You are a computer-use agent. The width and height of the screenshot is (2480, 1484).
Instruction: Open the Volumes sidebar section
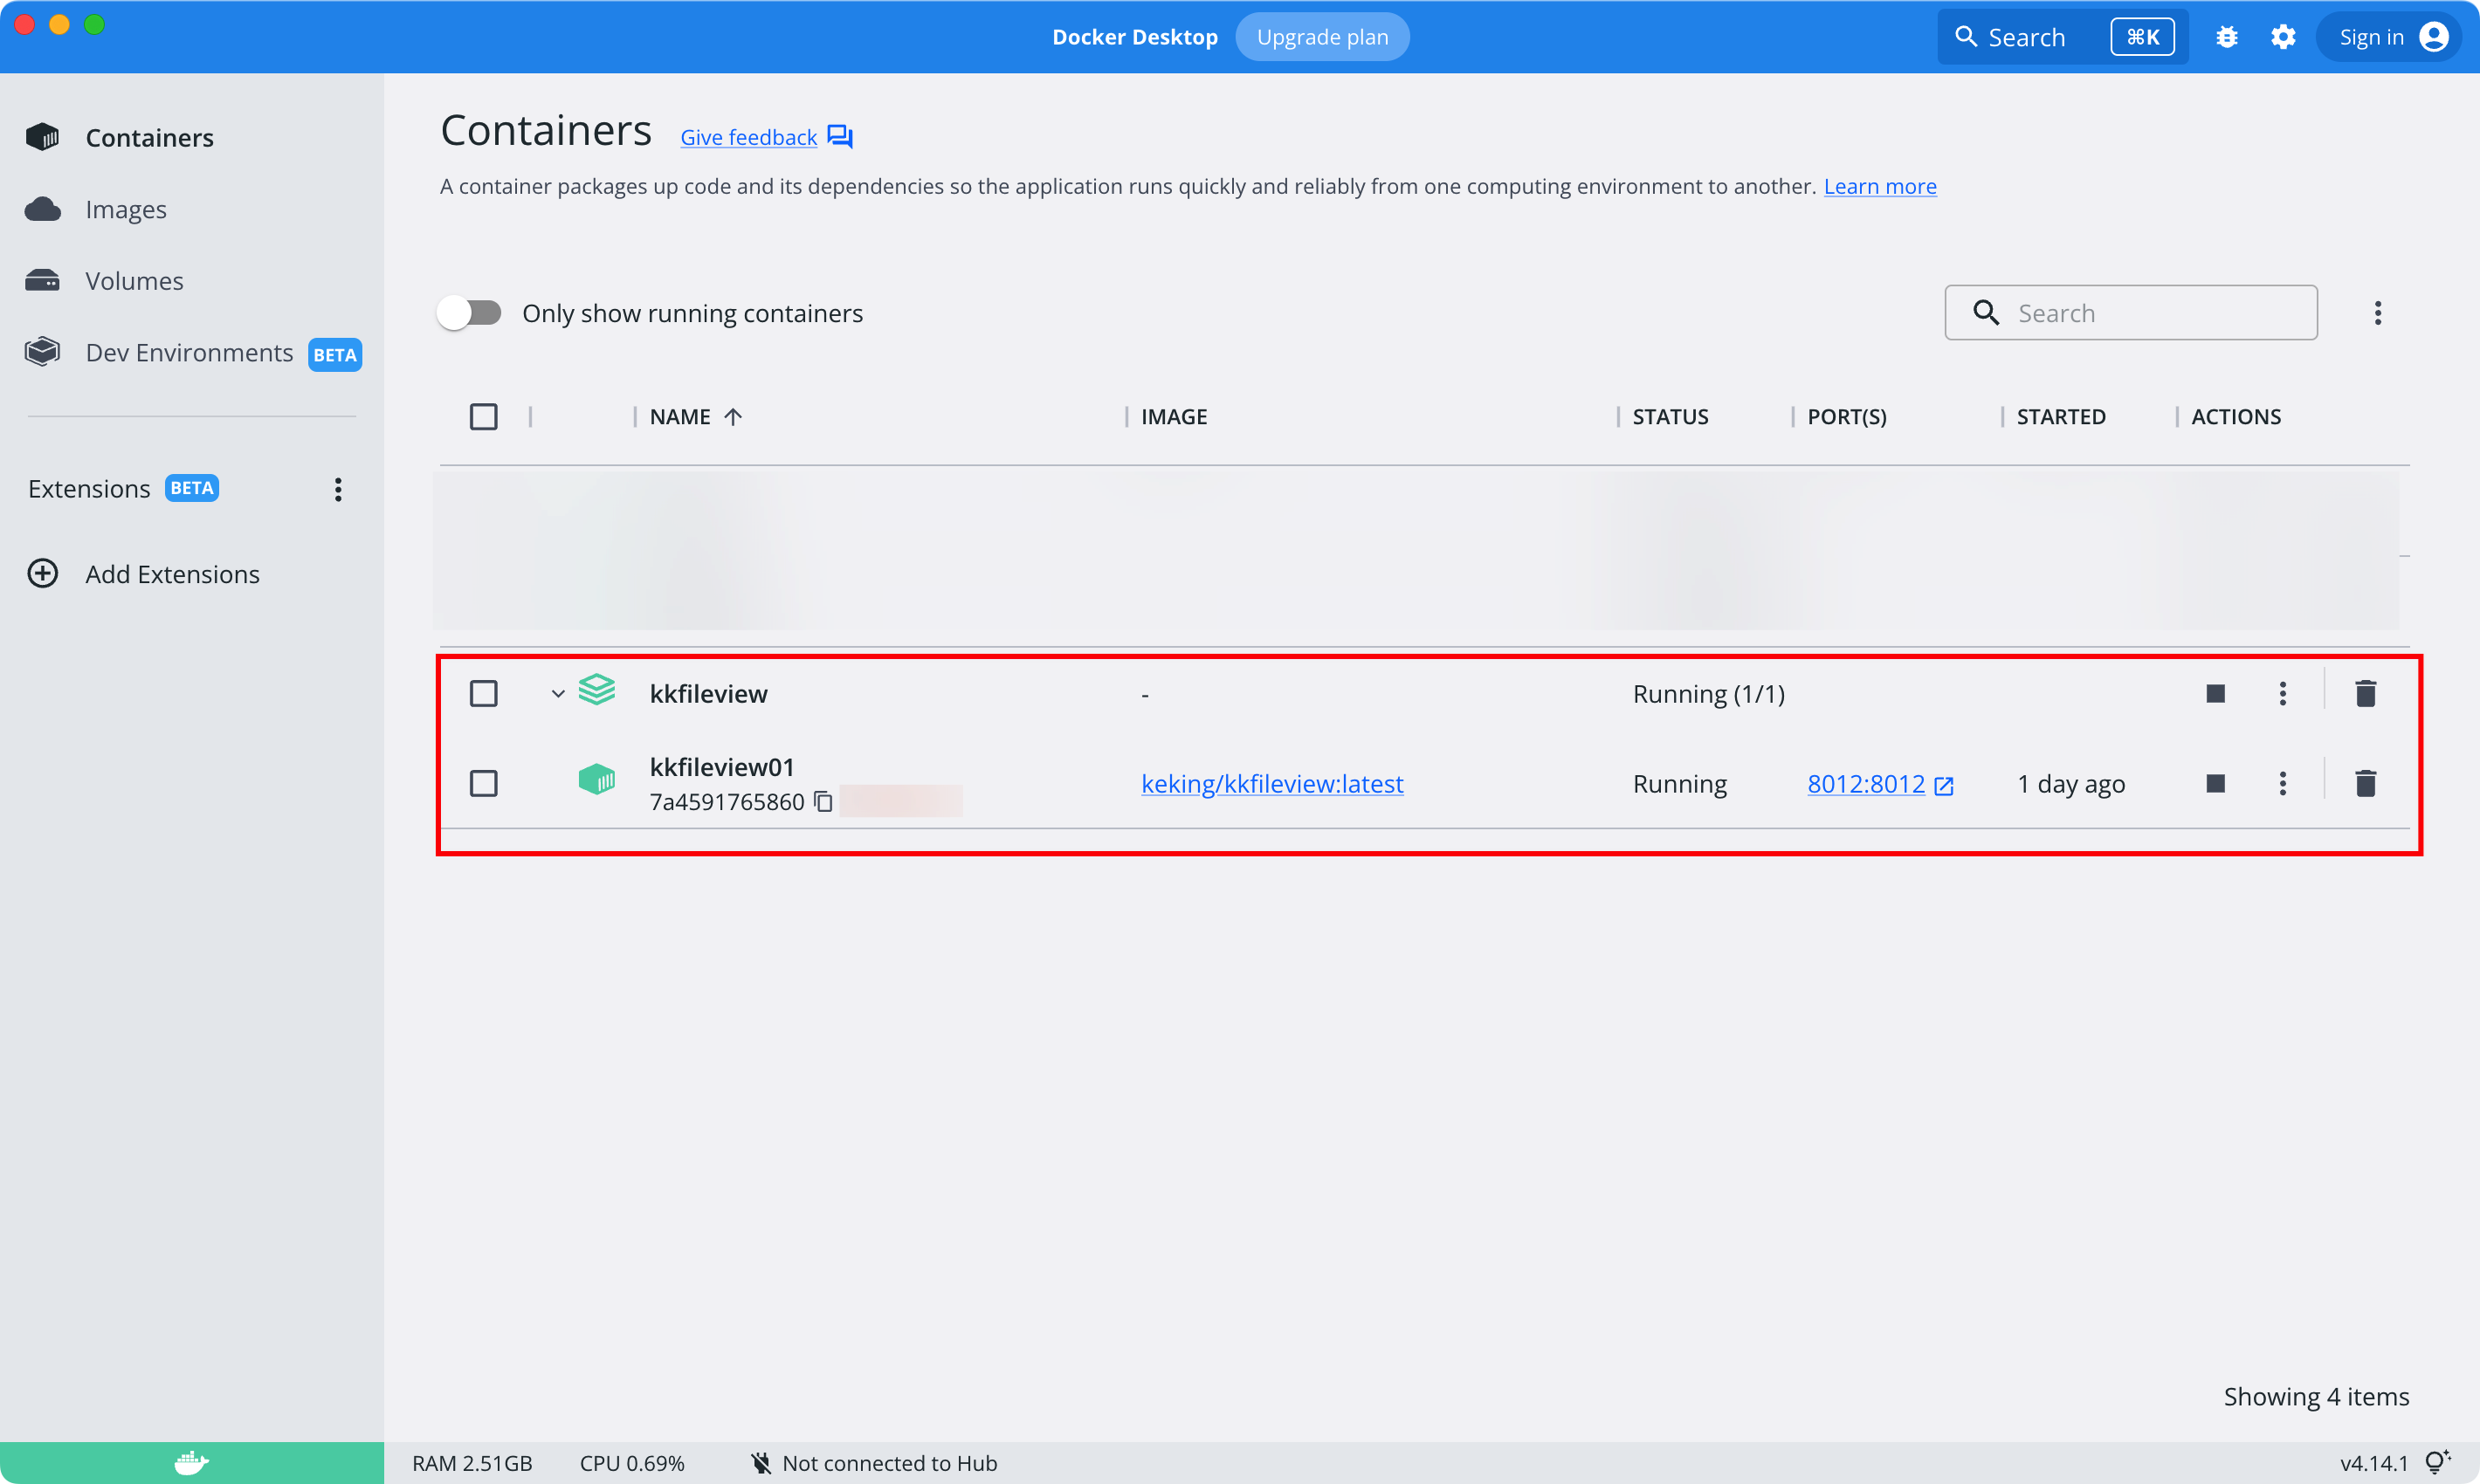point(134,281)
